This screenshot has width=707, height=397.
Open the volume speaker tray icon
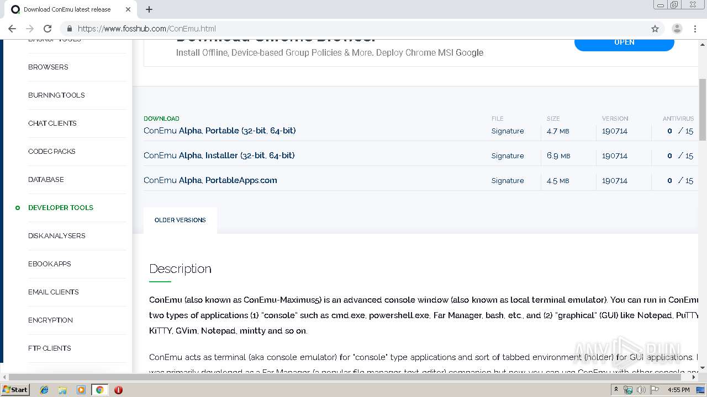click(x=641, y=390)
